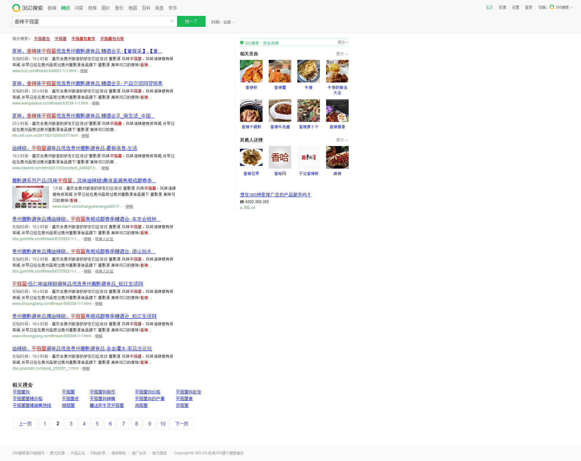
Task: Open 网站收录 footer link
Action: pyautogui.click(x=98, y=453)
